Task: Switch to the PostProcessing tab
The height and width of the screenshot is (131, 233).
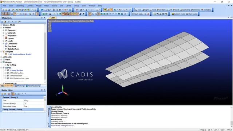Action: [33, 86]
